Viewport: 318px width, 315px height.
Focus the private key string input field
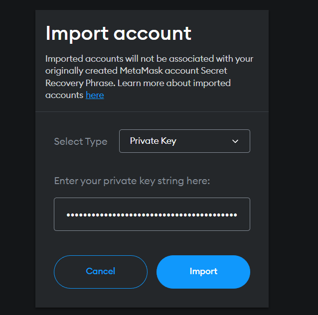(152, 214)
